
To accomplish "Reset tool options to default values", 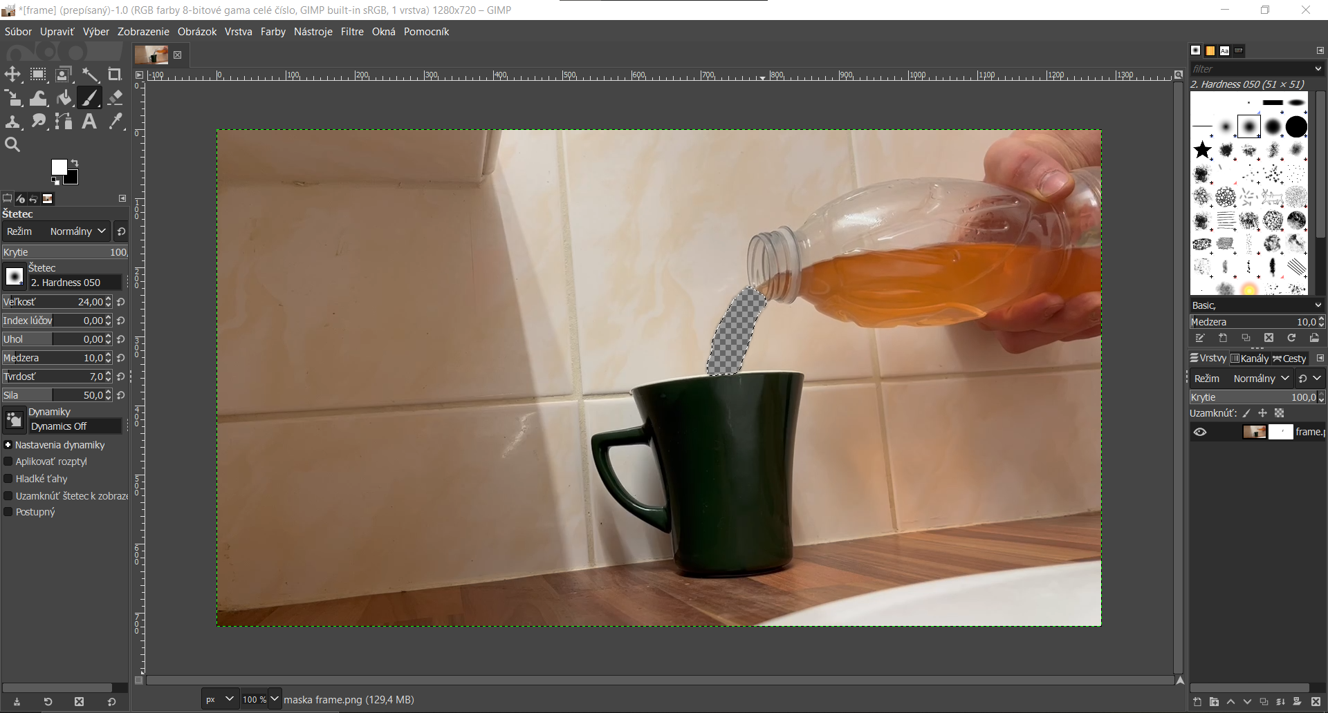I will pos(111,702).
